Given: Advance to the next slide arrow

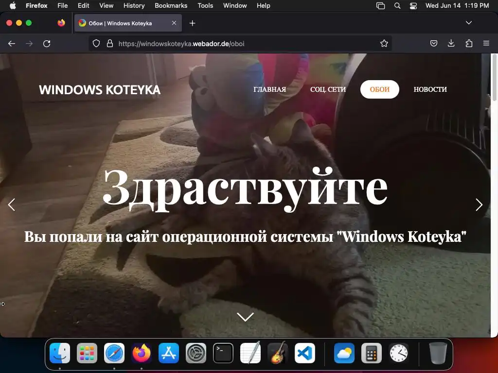Looking at the screenshot, I should [479, 204].
